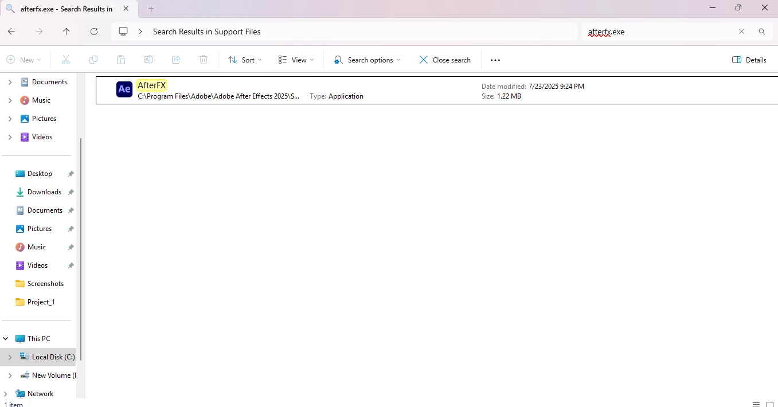Open the Project_1 folder
Image resolution: width=778 pixels, height=407 pixels.
tap(41, 302)
